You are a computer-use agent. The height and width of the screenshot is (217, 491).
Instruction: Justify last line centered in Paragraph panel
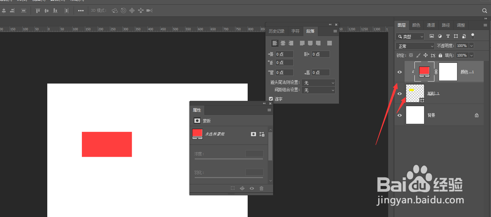click(310, 43)
